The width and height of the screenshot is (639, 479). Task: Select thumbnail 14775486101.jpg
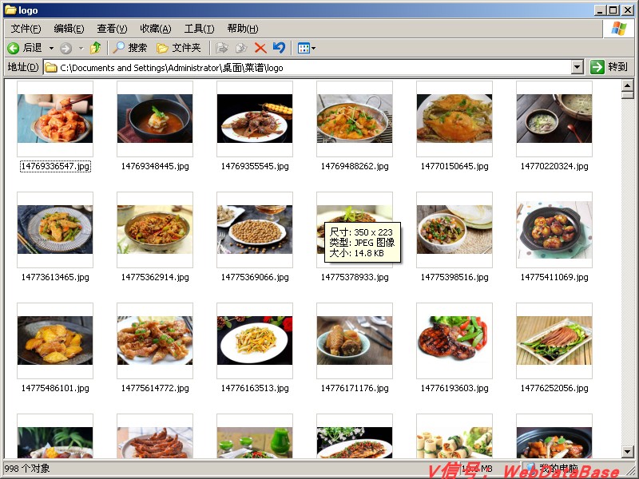point(55,341)
